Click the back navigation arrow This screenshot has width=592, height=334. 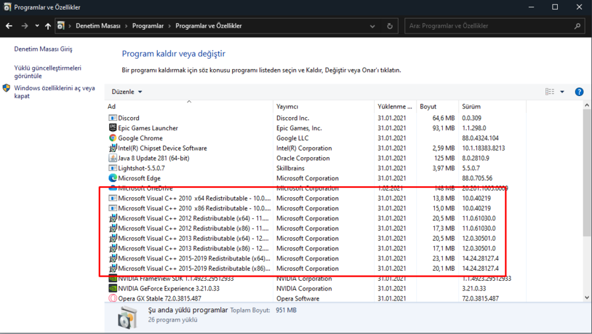9,26
